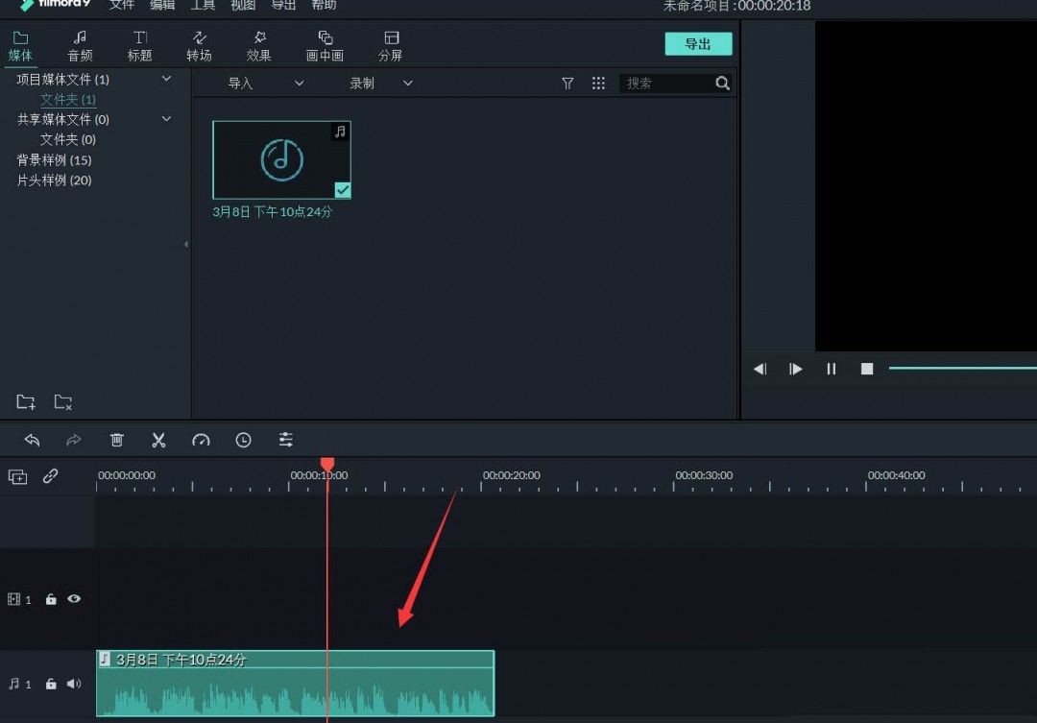Click the filter icon above the media library
This screenshot has height=723, width=1037.
567,83
